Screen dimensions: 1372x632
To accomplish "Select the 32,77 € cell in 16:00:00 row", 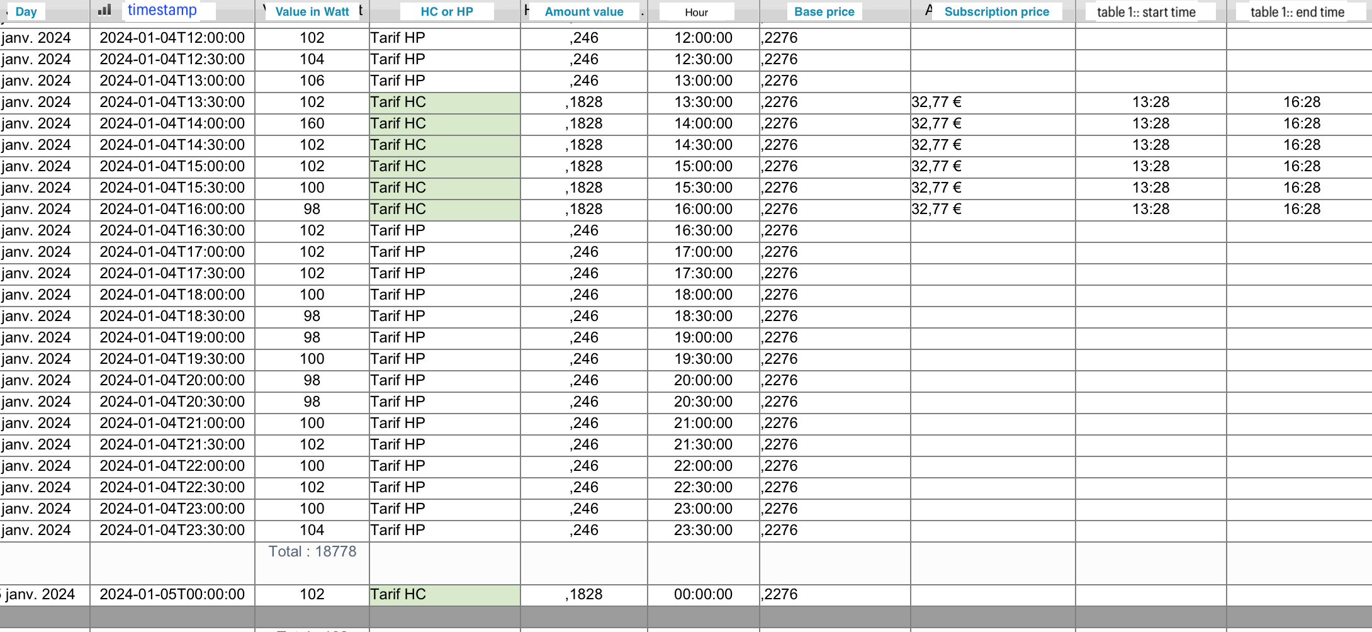I will (x=992, y=209).
